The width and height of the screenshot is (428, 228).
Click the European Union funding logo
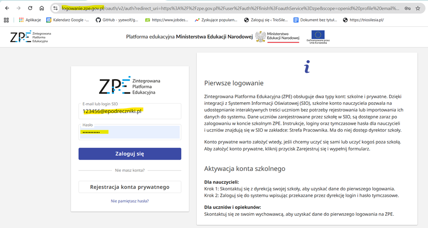(x=318, y=36)
